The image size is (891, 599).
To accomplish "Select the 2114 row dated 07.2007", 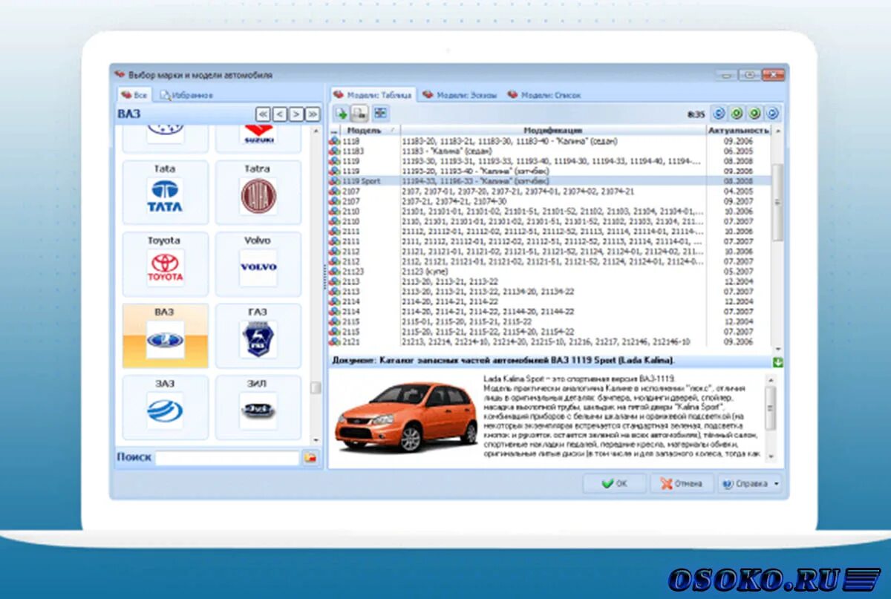I will coord(550,312).
